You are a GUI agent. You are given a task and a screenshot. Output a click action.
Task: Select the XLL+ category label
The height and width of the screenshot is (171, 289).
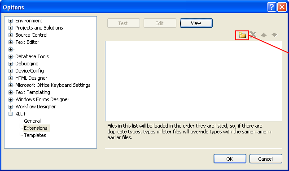(x=21, y=114)
